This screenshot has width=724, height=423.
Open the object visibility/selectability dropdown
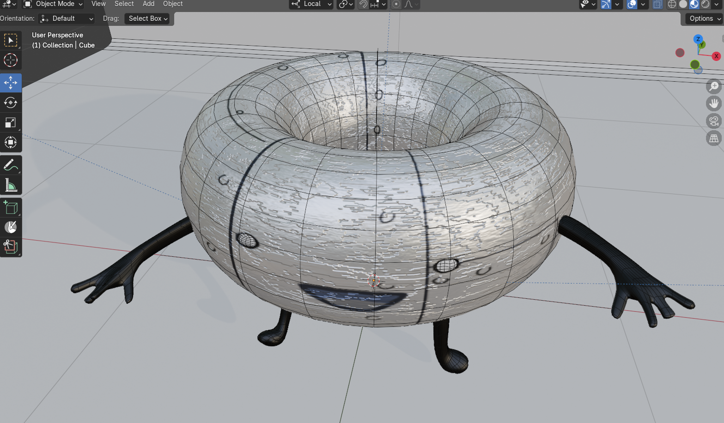pyautogui.click(x=588, y=4)
